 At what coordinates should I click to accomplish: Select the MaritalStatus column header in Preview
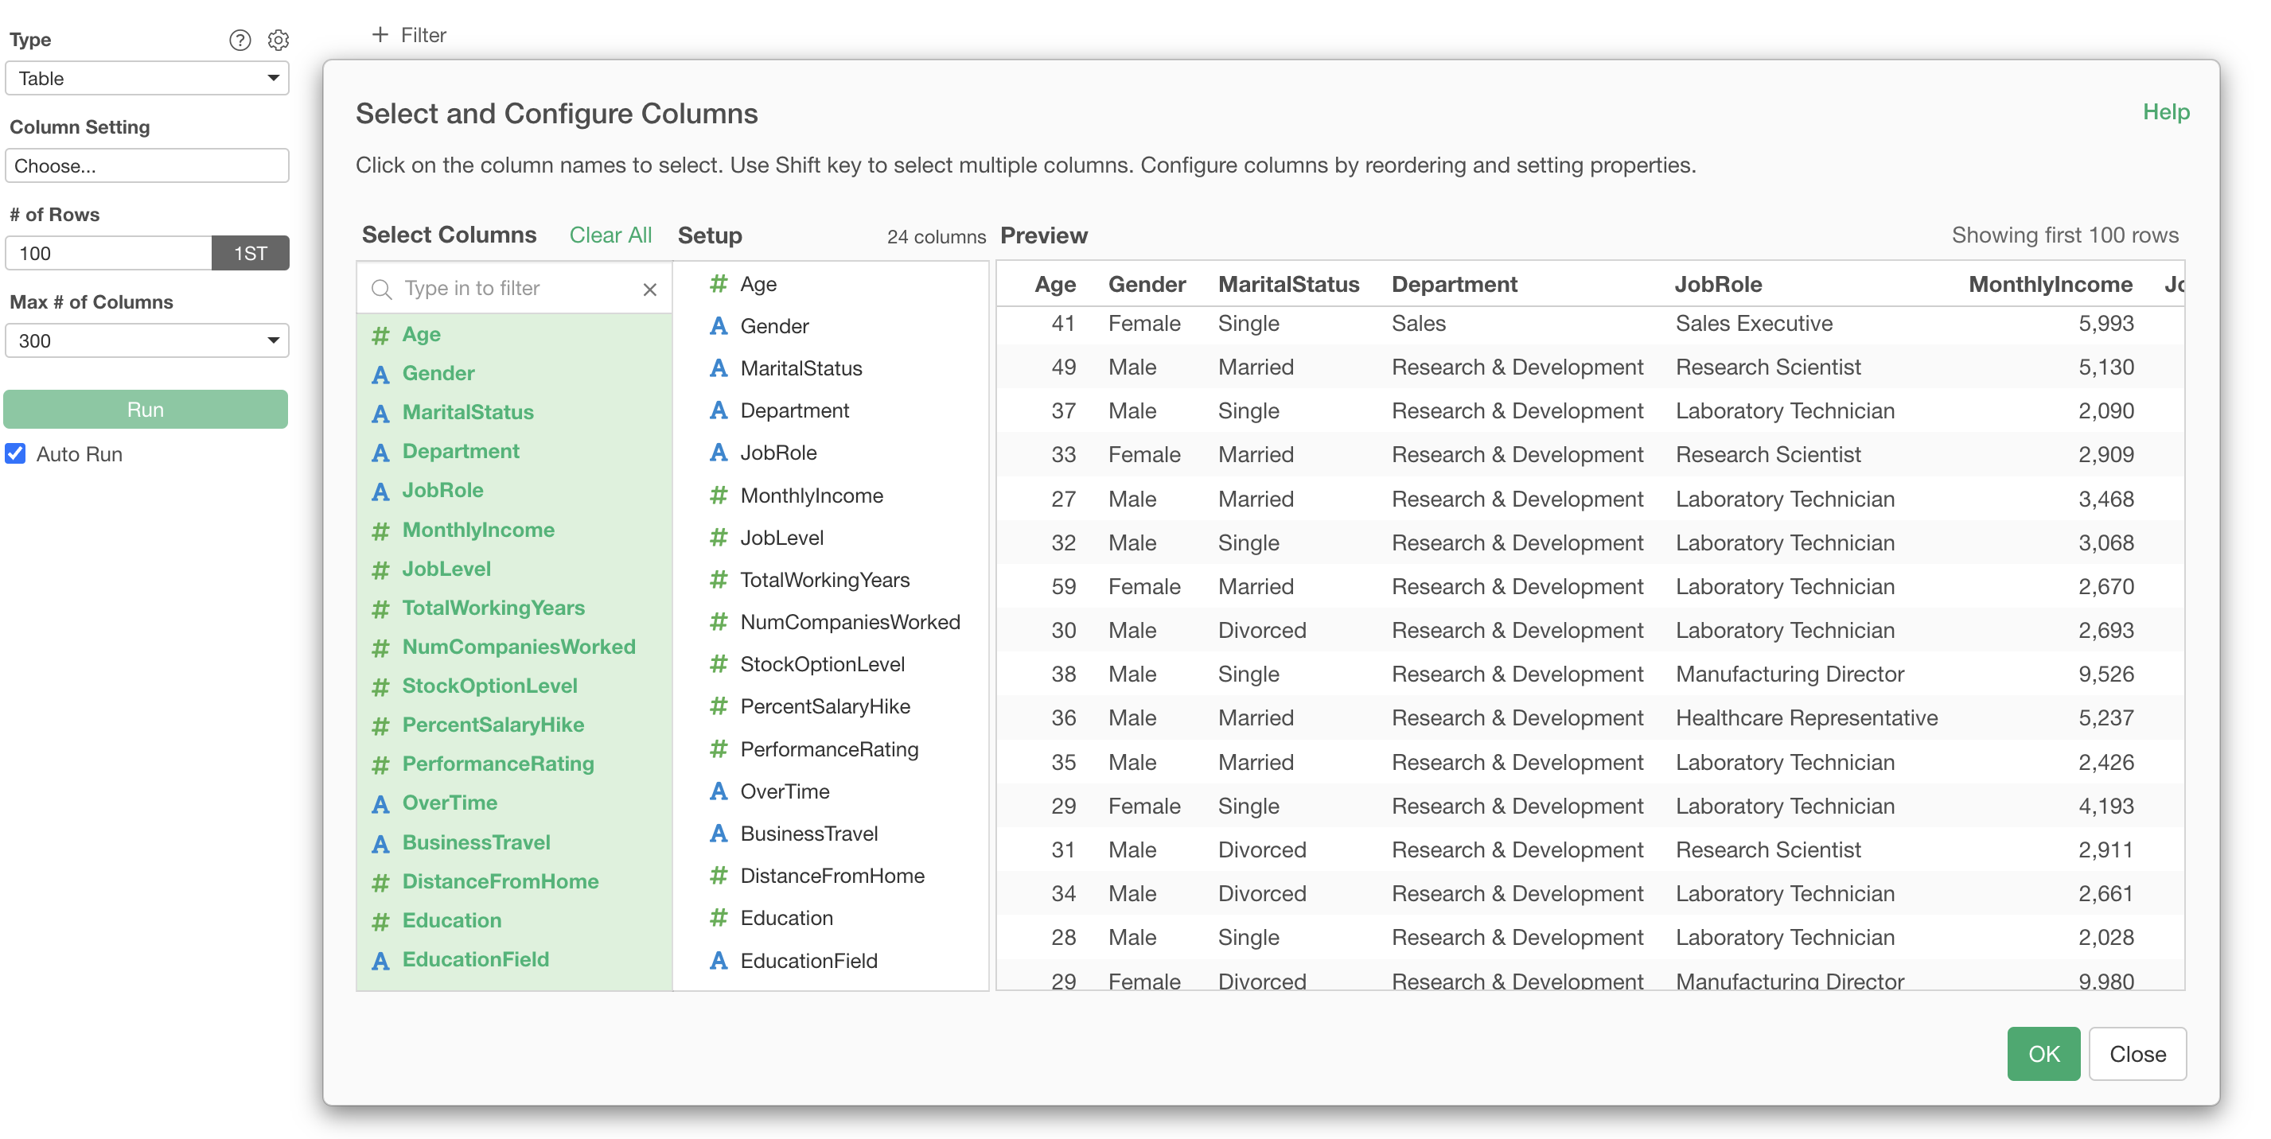1288,284
